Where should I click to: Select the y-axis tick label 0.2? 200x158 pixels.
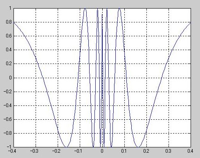tap(9, 64)
